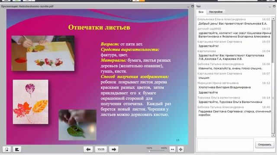Click the leaf prints artwork image

click(x=31, y=102)
